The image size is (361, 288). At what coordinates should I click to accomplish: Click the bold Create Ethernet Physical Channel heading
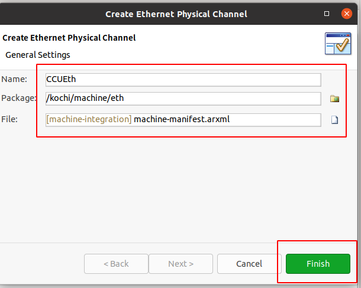[69, 38]
